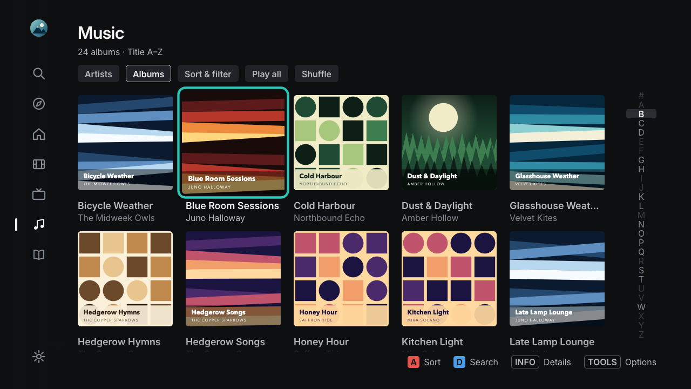691x389 pixels.
Task: Jump to letter S in index
Action: tap(641, 270)
